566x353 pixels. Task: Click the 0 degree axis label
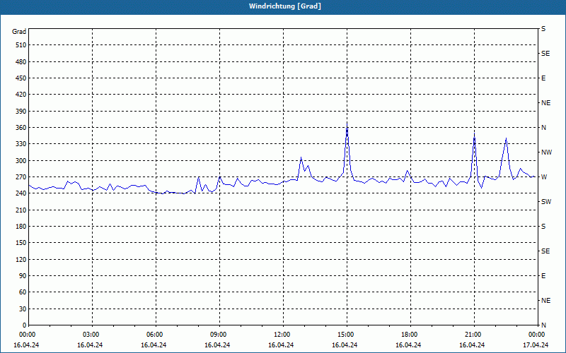(24, 325)
